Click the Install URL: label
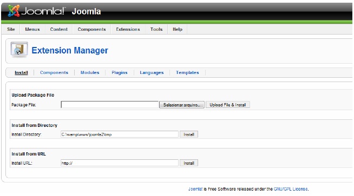Image resolution: width=354 pixels, height=196 pixels. click(22, 163)
